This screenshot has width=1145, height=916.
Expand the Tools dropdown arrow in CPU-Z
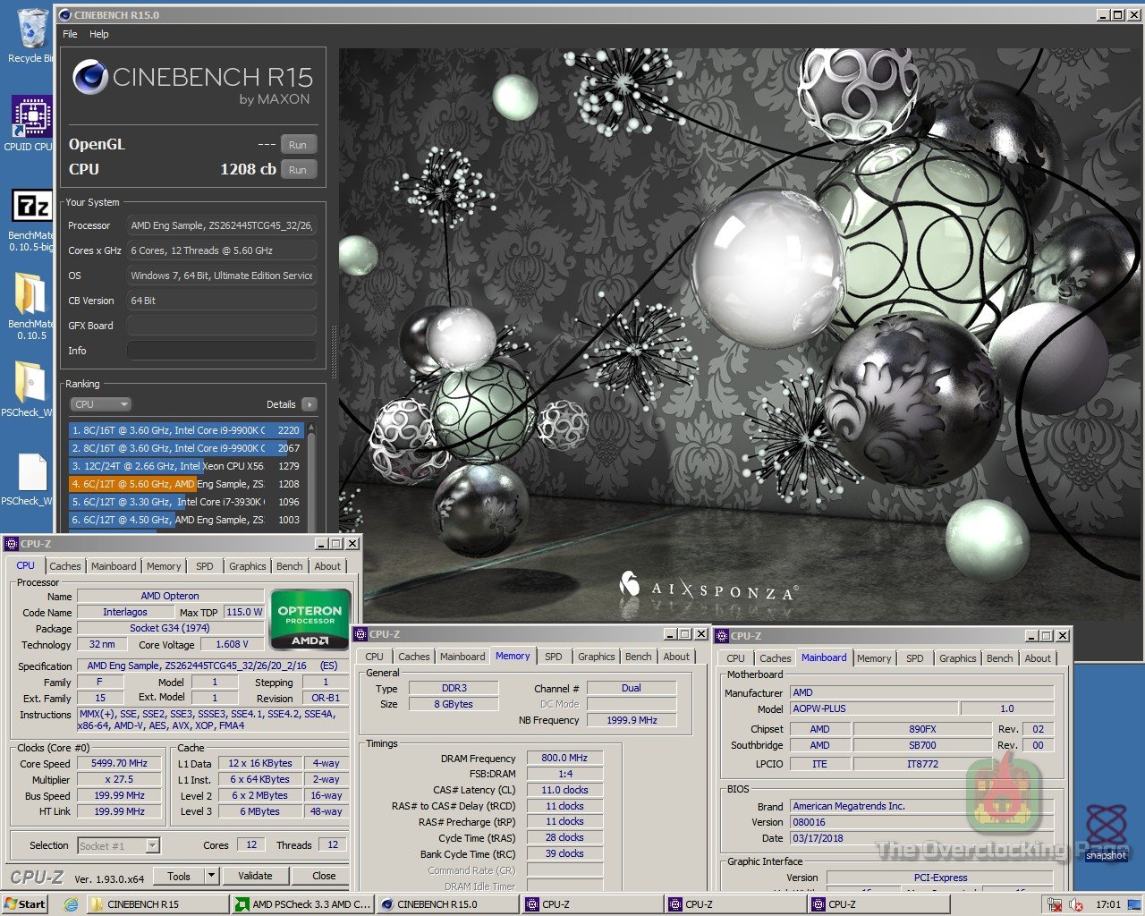[212, 876]
